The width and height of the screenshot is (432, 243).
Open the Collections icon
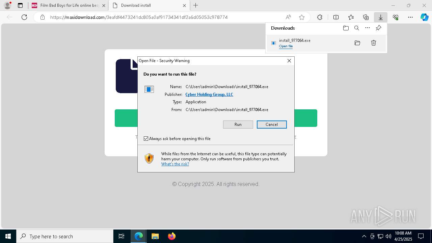pos(366,17)
